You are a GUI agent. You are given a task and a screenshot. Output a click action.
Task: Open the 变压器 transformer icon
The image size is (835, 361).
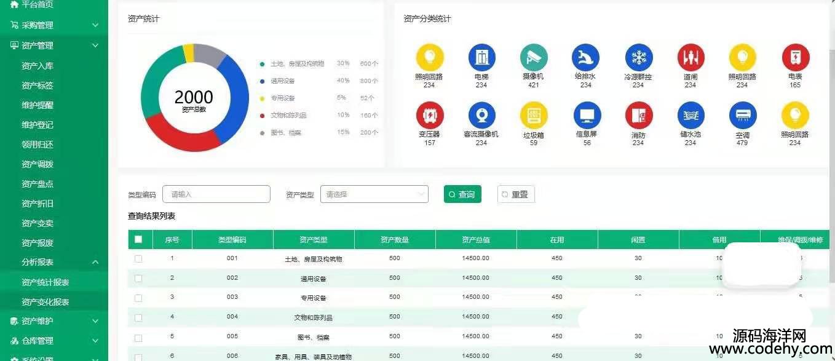tap(430, 116)
